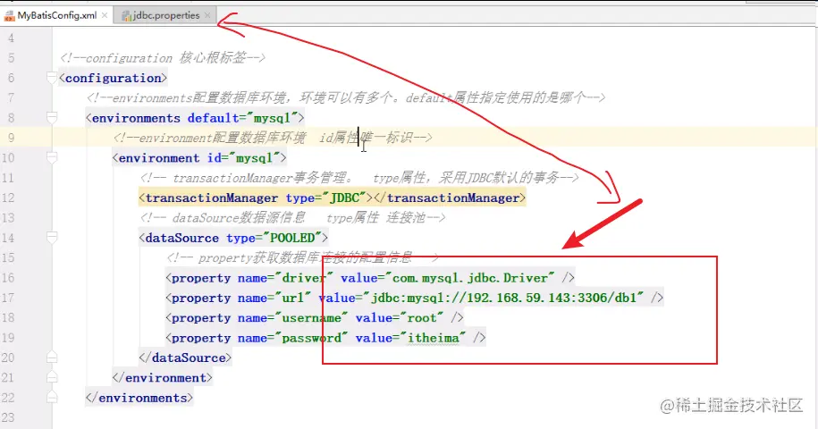Click the comment "configuration 核心根标签" on line 5

163,58
